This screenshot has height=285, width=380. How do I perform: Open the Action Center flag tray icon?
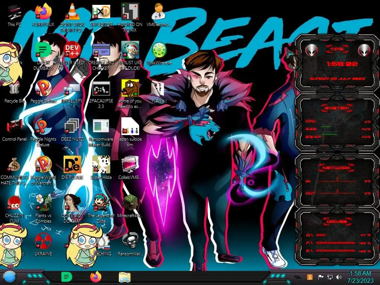[x=321, y=277]
